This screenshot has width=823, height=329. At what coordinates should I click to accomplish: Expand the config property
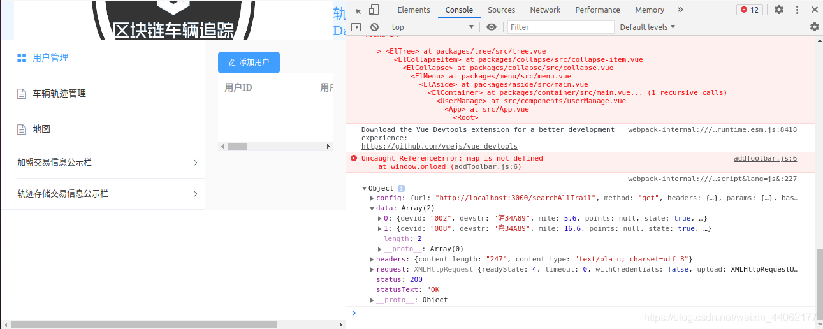[372, 198]
